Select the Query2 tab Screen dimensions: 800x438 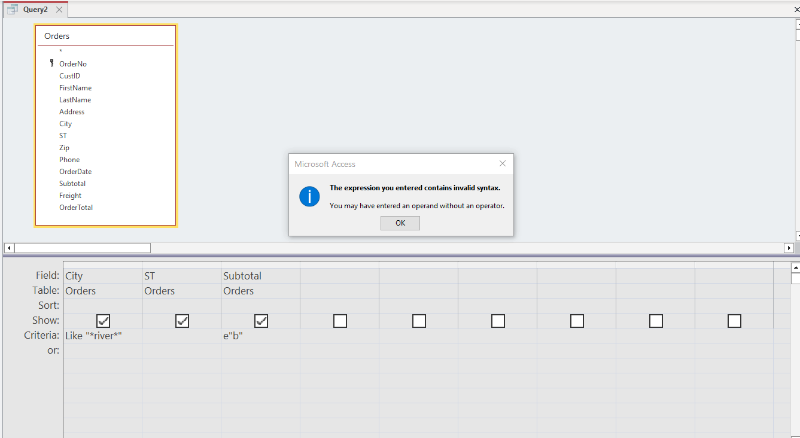tap(35, 10)
